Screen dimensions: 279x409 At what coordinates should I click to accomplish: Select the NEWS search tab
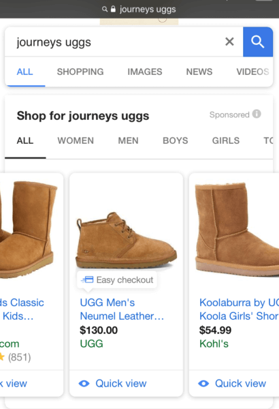click(x=199, y=72)
